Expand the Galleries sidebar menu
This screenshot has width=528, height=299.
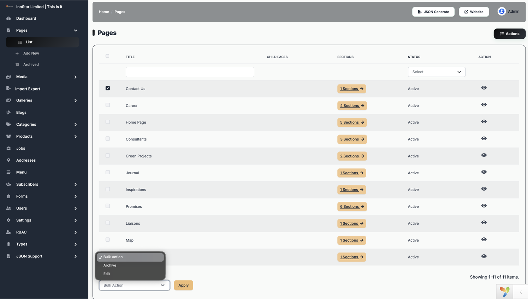(76, 101)
